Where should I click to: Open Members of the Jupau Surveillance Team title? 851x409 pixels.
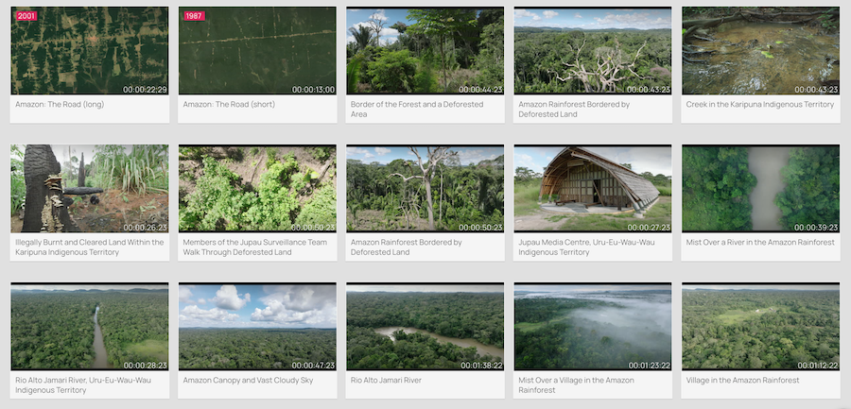(x=255, y=247)
